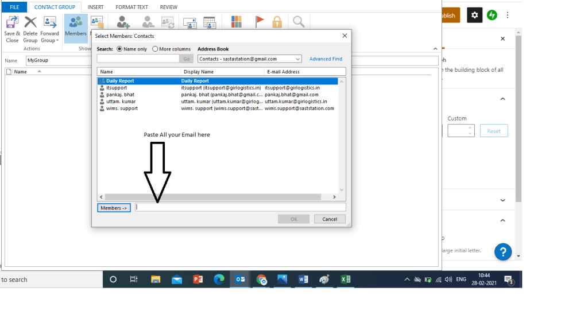Click the Private padlock icon

pyautogui.click(x=277, y=22)
